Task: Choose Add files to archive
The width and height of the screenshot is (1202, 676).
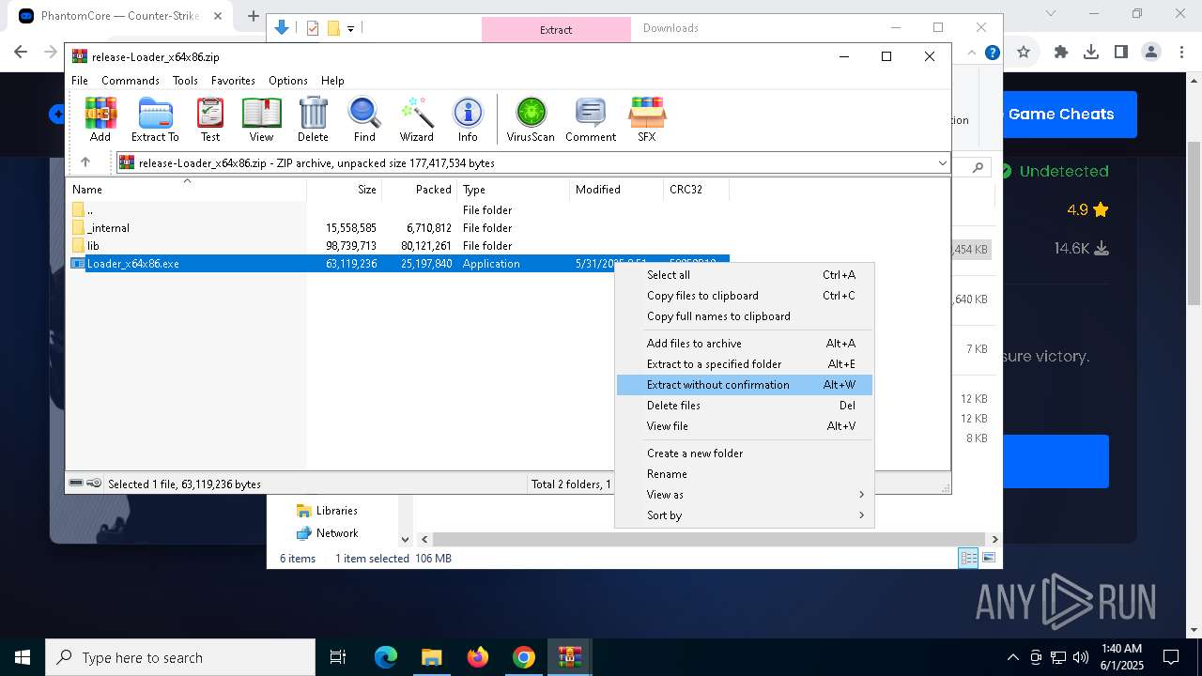Action: click(x=745, y=344)
